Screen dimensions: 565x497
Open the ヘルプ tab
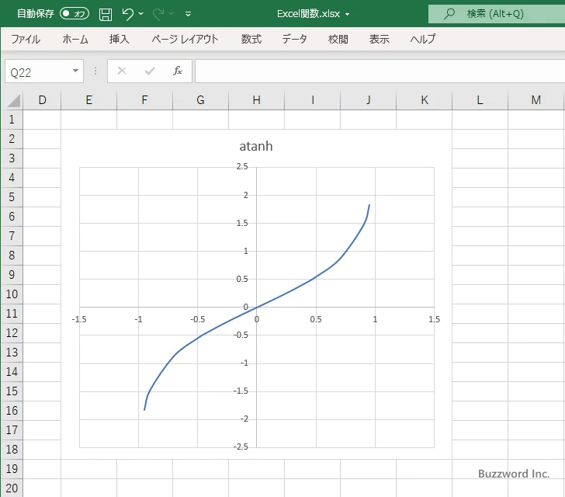(423, 39)
